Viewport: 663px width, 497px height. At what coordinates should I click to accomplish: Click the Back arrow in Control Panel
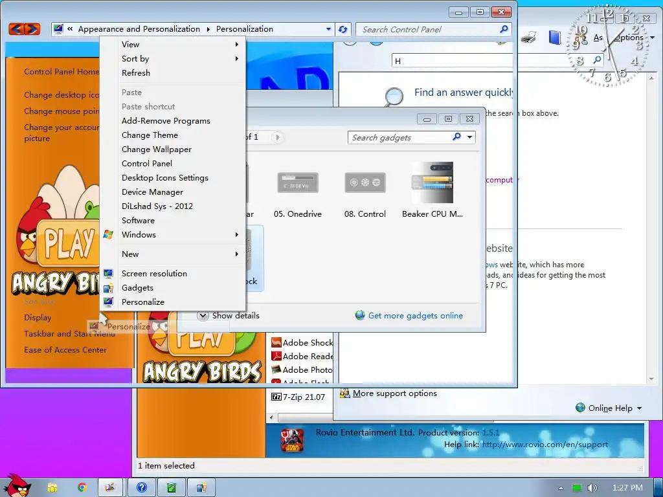[16, 28]
